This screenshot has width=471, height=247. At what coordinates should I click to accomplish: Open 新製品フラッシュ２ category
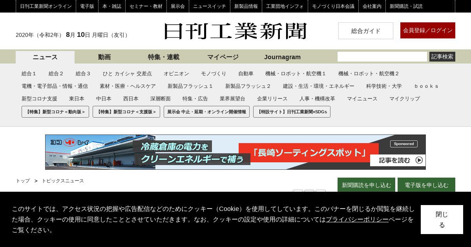(x=248, y=86)
